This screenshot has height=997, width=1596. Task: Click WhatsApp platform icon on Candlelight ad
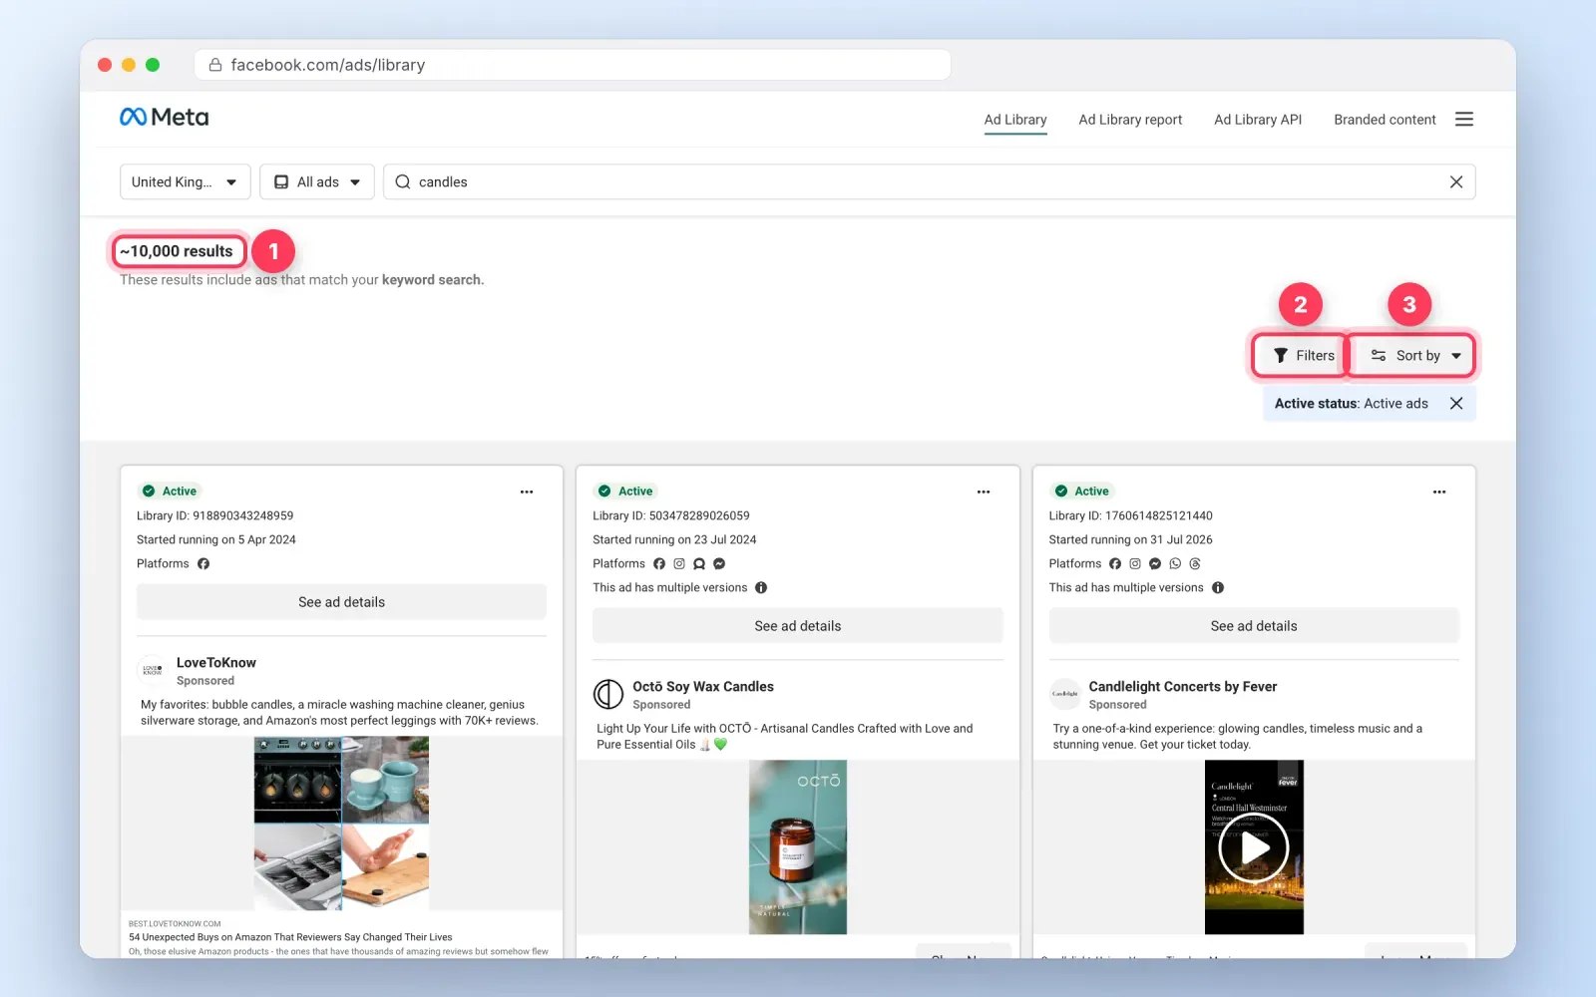pos(1175,563)
